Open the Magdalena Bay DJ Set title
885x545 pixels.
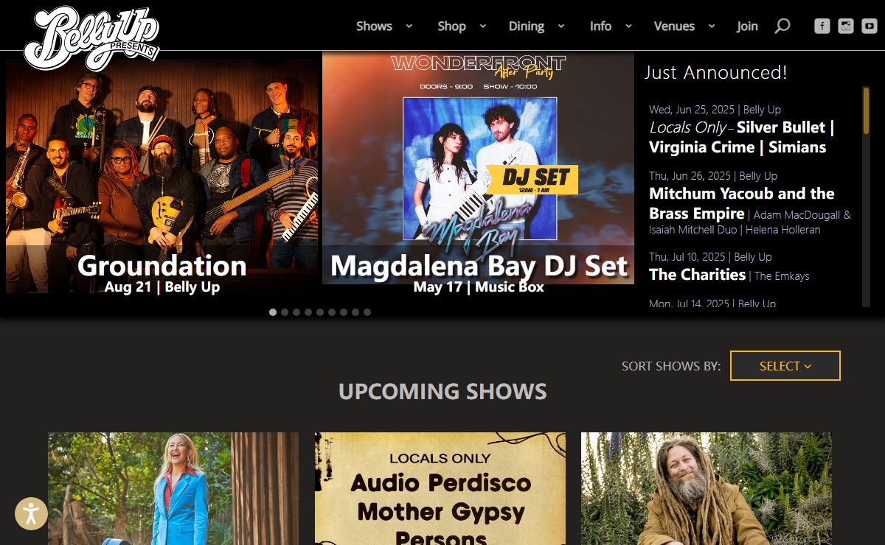479,265
